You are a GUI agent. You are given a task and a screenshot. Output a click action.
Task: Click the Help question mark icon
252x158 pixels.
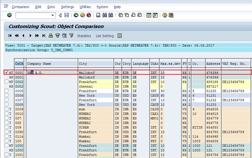point(165,15)
